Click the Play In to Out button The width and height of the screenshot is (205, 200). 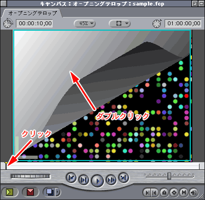84,180
